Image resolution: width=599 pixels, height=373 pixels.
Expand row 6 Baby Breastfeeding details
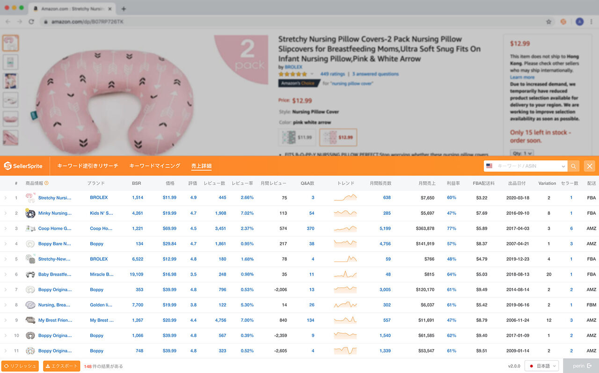point(6,274)
